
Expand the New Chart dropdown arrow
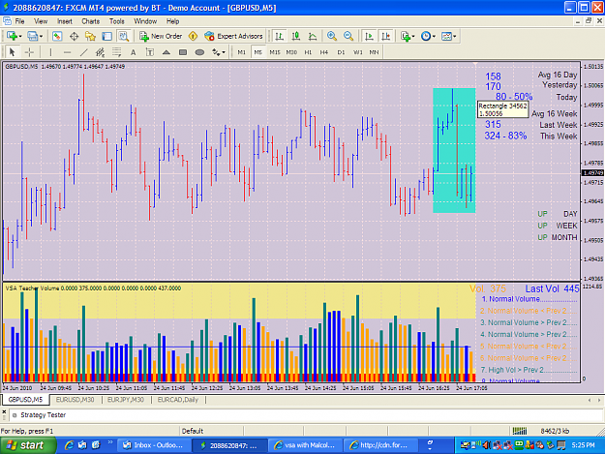coord(20,36)
